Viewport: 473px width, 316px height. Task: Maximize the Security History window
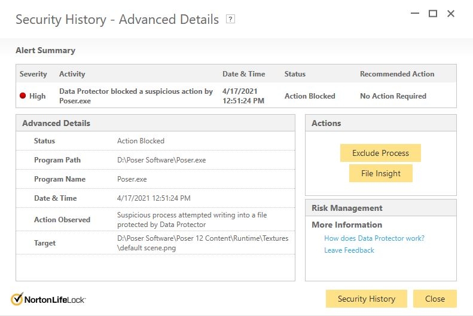pyautogui.click(x=432, y=14)
